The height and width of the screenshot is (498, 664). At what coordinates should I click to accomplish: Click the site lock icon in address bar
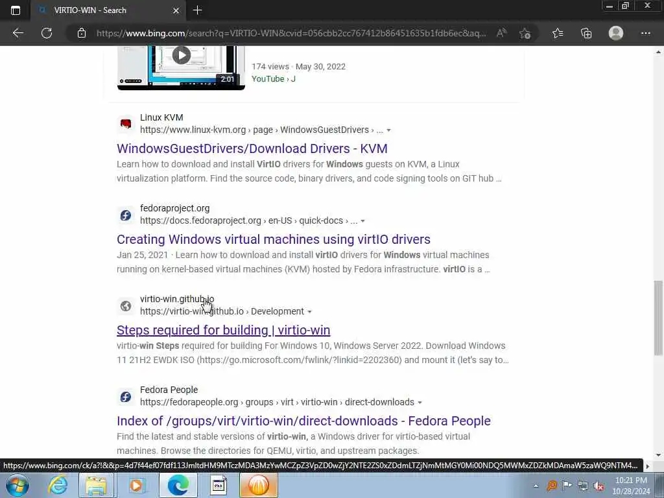[82, 33]
